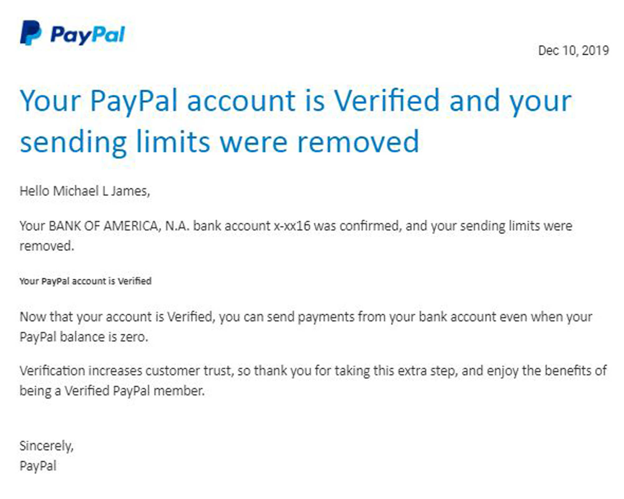
Task: Click the bold "Your PayPal account is Verified" subheading
Action: click(85, 281)
